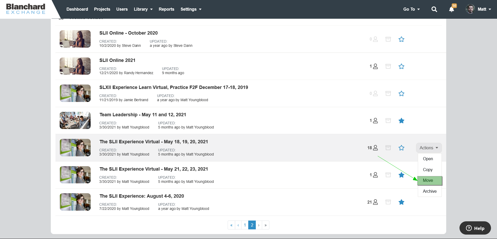Go to page 1
This screenshot has height=239, width=497.
245,225
